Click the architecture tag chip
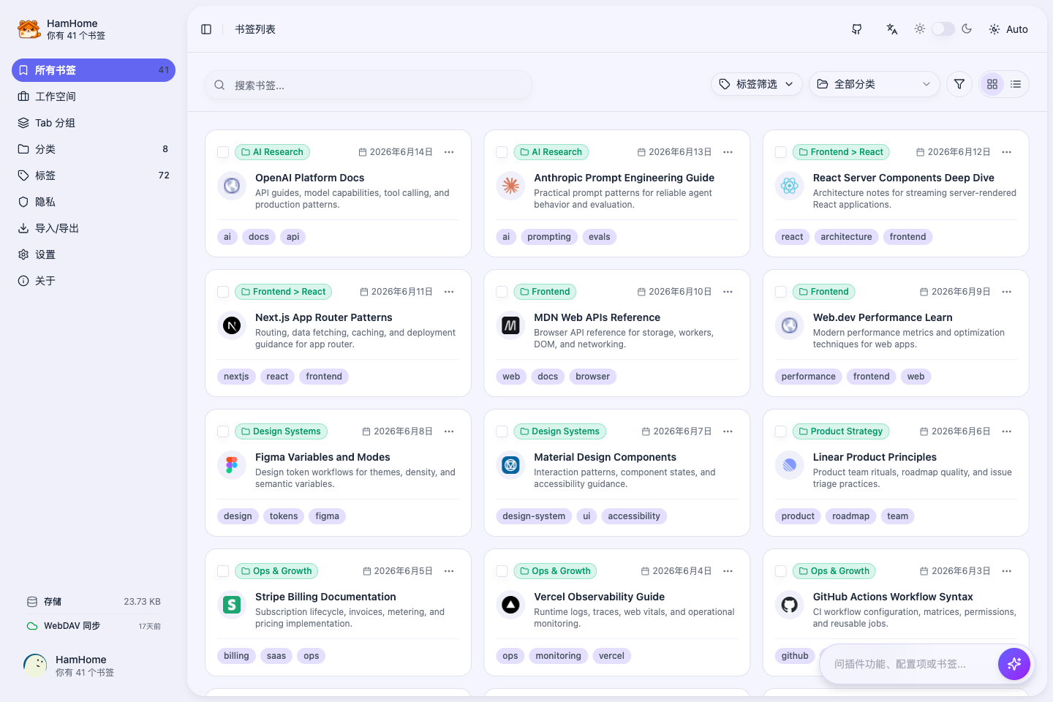Viewport: 1053px width, 702px height. 846,237
